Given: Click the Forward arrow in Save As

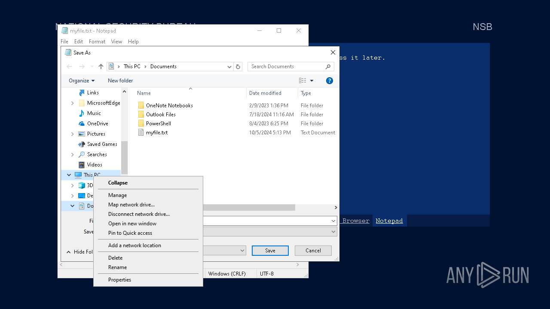Looking at the screenshot, I should (82, 67).
